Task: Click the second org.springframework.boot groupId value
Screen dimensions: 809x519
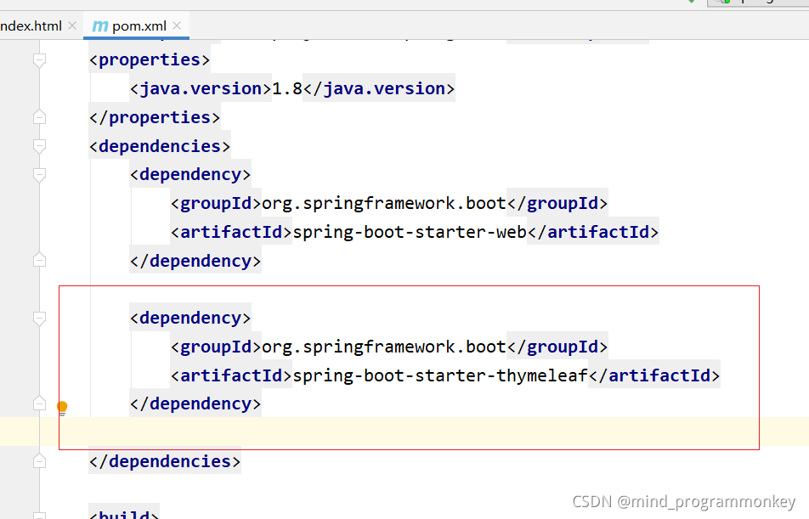Action: pyautogui.click(x=384, y=347)
